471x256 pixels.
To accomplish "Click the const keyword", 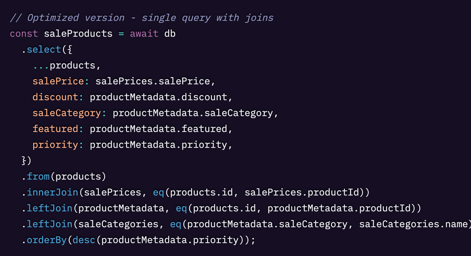I will (24, 33).
